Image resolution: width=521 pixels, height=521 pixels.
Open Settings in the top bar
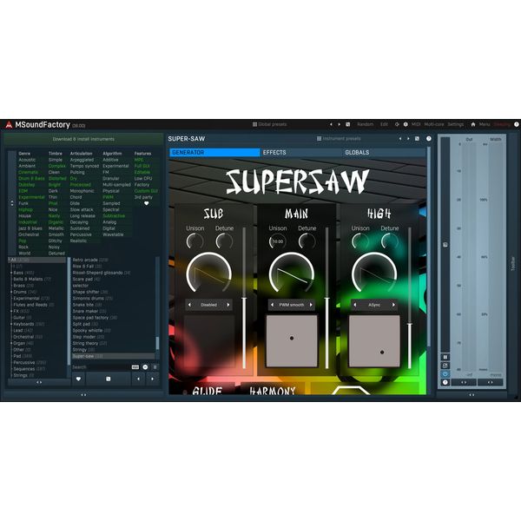[x=456, y=124]
